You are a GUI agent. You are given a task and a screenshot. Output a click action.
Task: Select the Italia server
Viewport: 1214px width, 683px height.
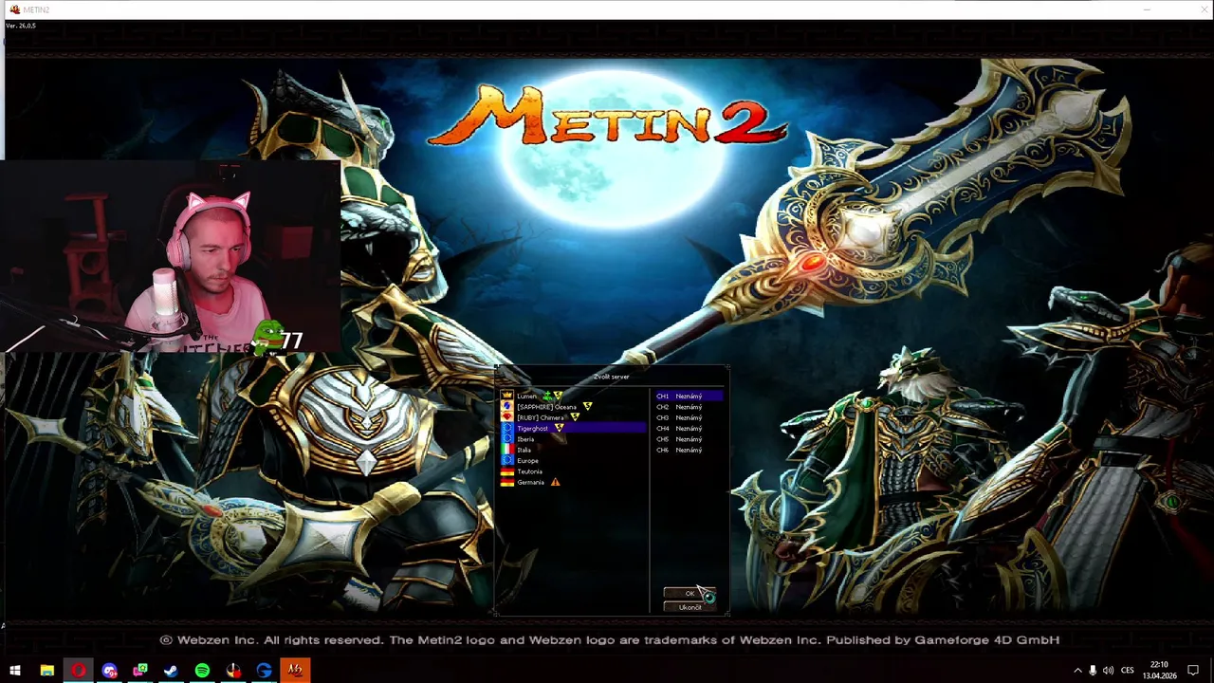coord(574,450)
